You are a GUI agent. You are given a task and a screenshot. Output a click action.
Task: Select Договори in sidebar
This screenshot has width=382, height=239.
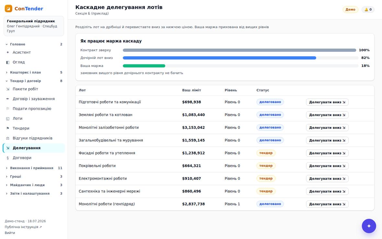[34, 158]
